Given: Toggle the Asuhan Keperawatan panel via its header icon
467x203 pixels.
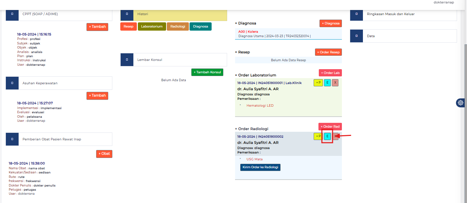Looking at the screenshot, I should pos(12,83).
